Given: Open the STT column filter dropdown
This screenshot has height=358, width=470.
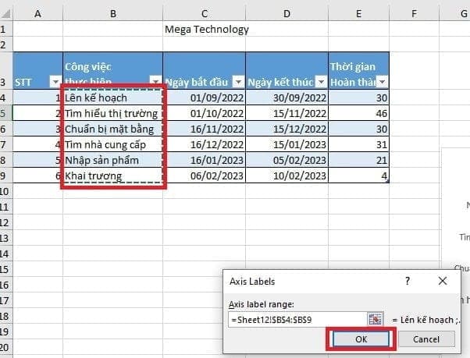Looking at the screenshot, I should 55,81.
